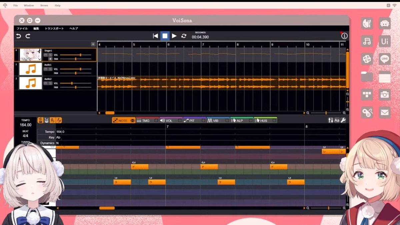This screenshot has height=225, width=400.
Task: Click the Aa lyric text icon
Action: 337,120
